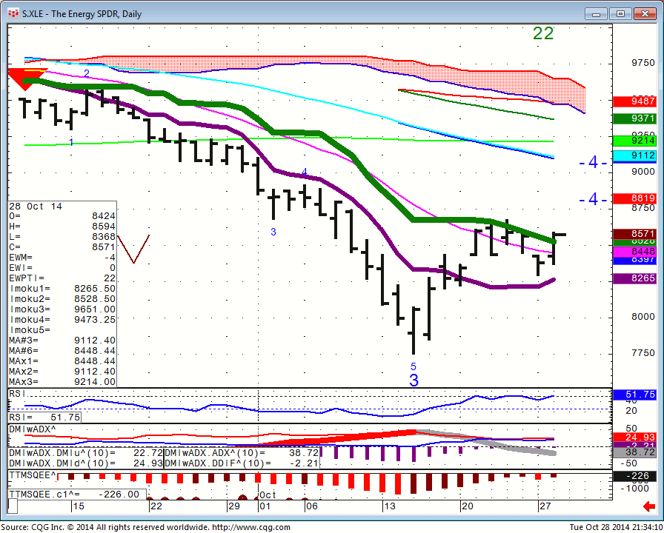664x533 pixels.
Task: Click the blue wave label 1
Action: [x=70, y=142]
